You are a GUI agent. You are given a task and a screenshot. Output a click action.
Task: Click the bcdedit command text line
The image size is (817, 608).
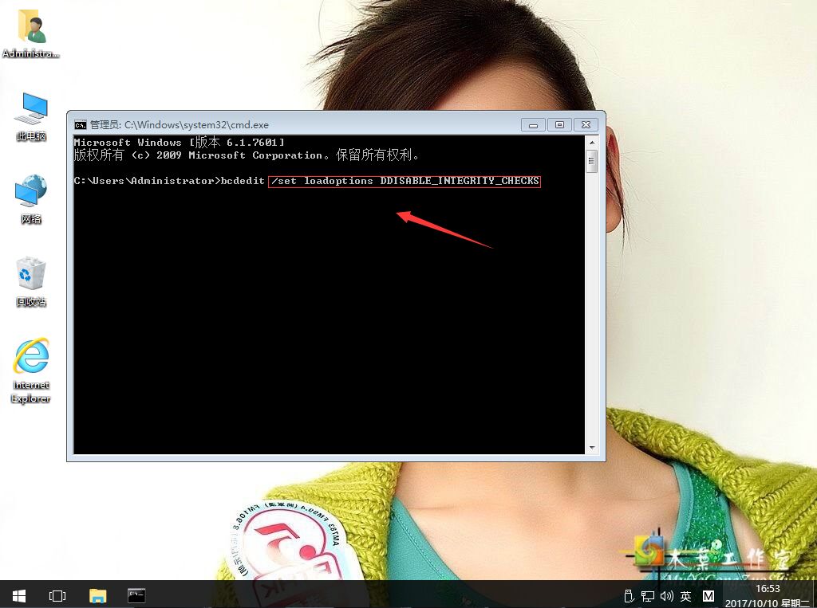(306, 181)
